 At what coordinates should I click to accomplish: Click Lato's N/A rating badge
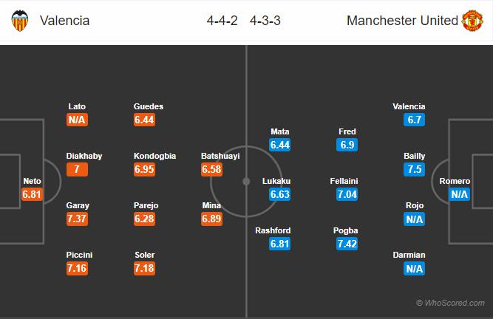(x=77, y=120)
